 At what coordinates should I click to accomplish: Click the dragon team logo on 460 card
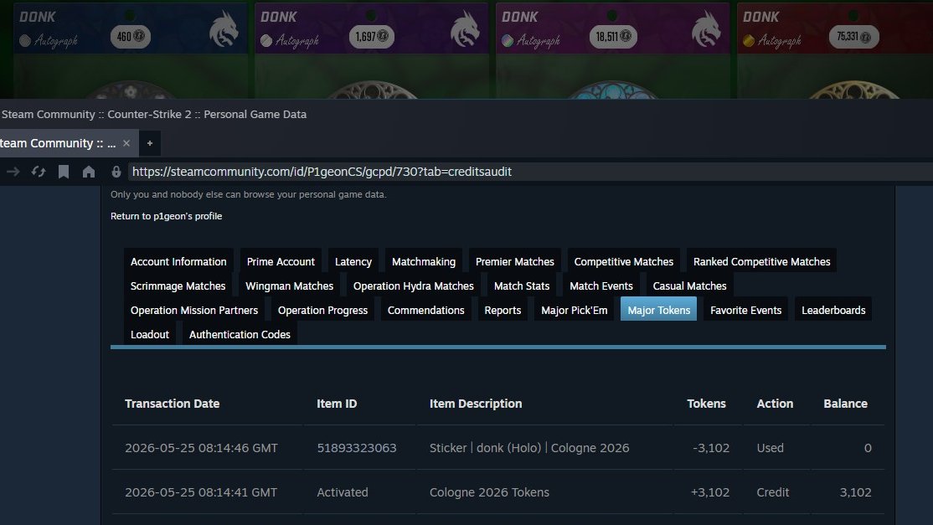tap(224, 28)
